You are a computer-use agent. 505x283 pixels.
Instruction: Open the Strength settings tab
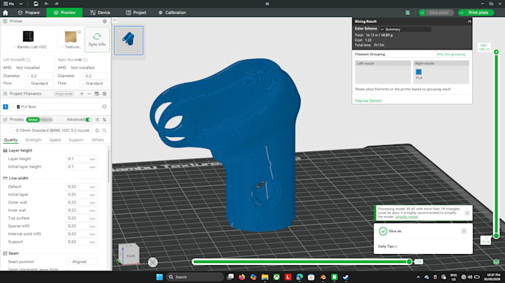pyautogui.click(x=33, y=140)
